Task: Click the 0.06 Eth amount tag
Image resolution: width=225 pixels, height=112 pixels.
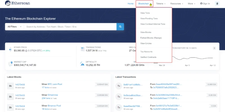Action: [x=212, y=95]
